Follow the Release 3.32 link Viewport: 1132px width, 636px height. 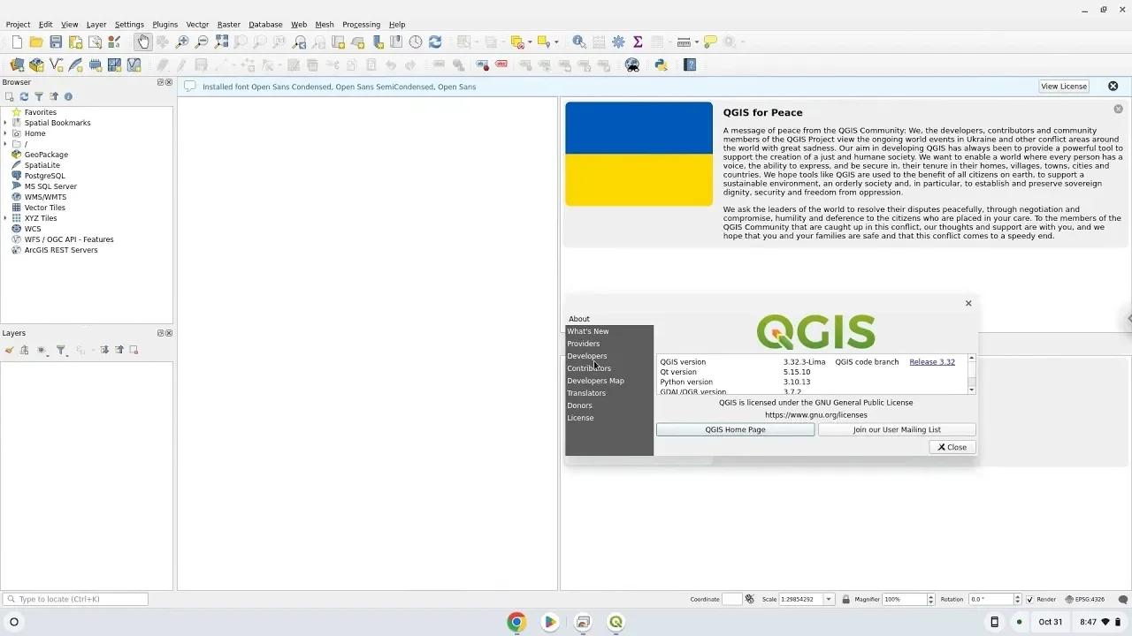(932, 361)
